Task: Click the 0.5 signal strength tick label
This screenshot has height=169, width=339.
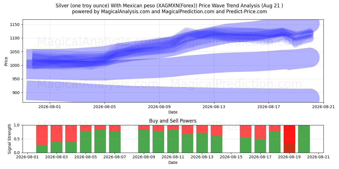Action: tap(17, 139)
